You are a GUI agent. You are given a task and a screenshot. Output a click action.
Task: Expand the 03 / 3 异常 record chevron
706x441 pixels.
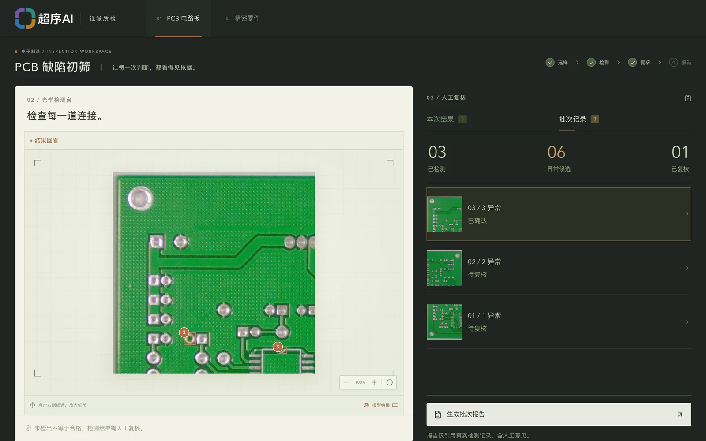(x=687, y=214)
